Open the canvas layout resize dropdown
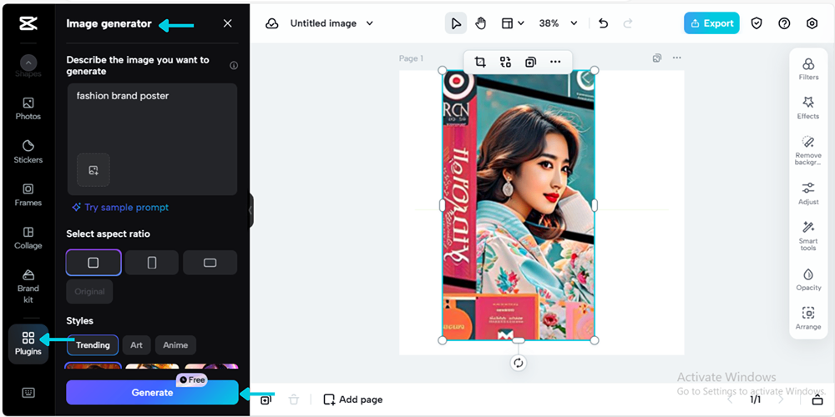Viewport: 835px width, 417px height. [x=513, y=23]
